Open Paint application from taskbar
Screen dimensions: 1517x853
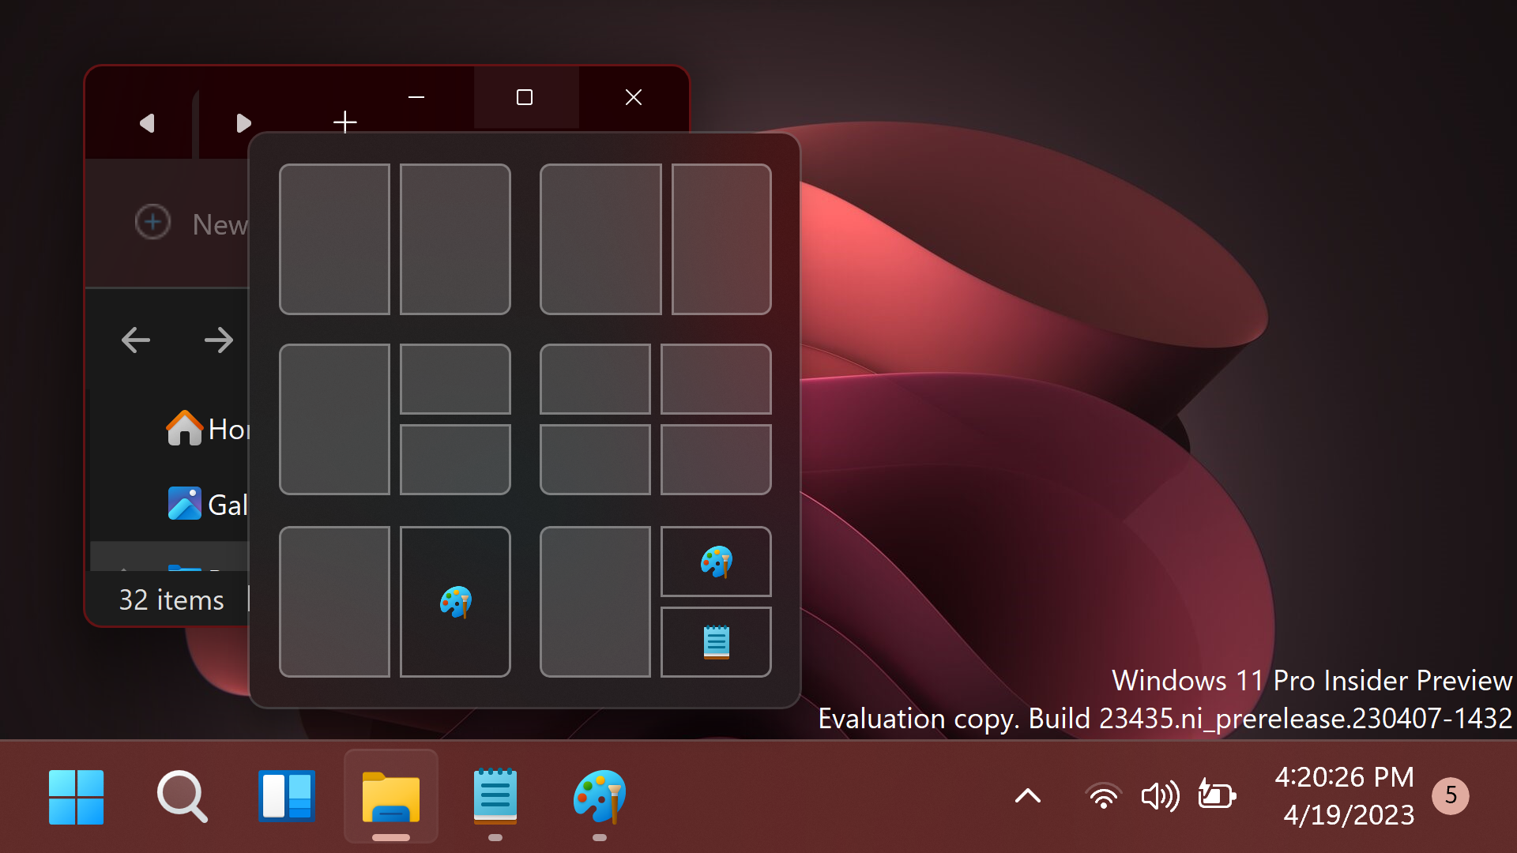point(600,795)
